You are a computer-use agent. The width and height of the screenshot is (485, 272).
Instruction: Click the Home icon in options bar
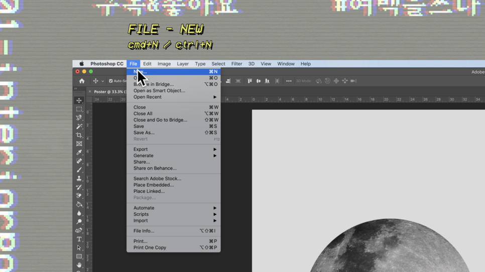tap(82, 81)
